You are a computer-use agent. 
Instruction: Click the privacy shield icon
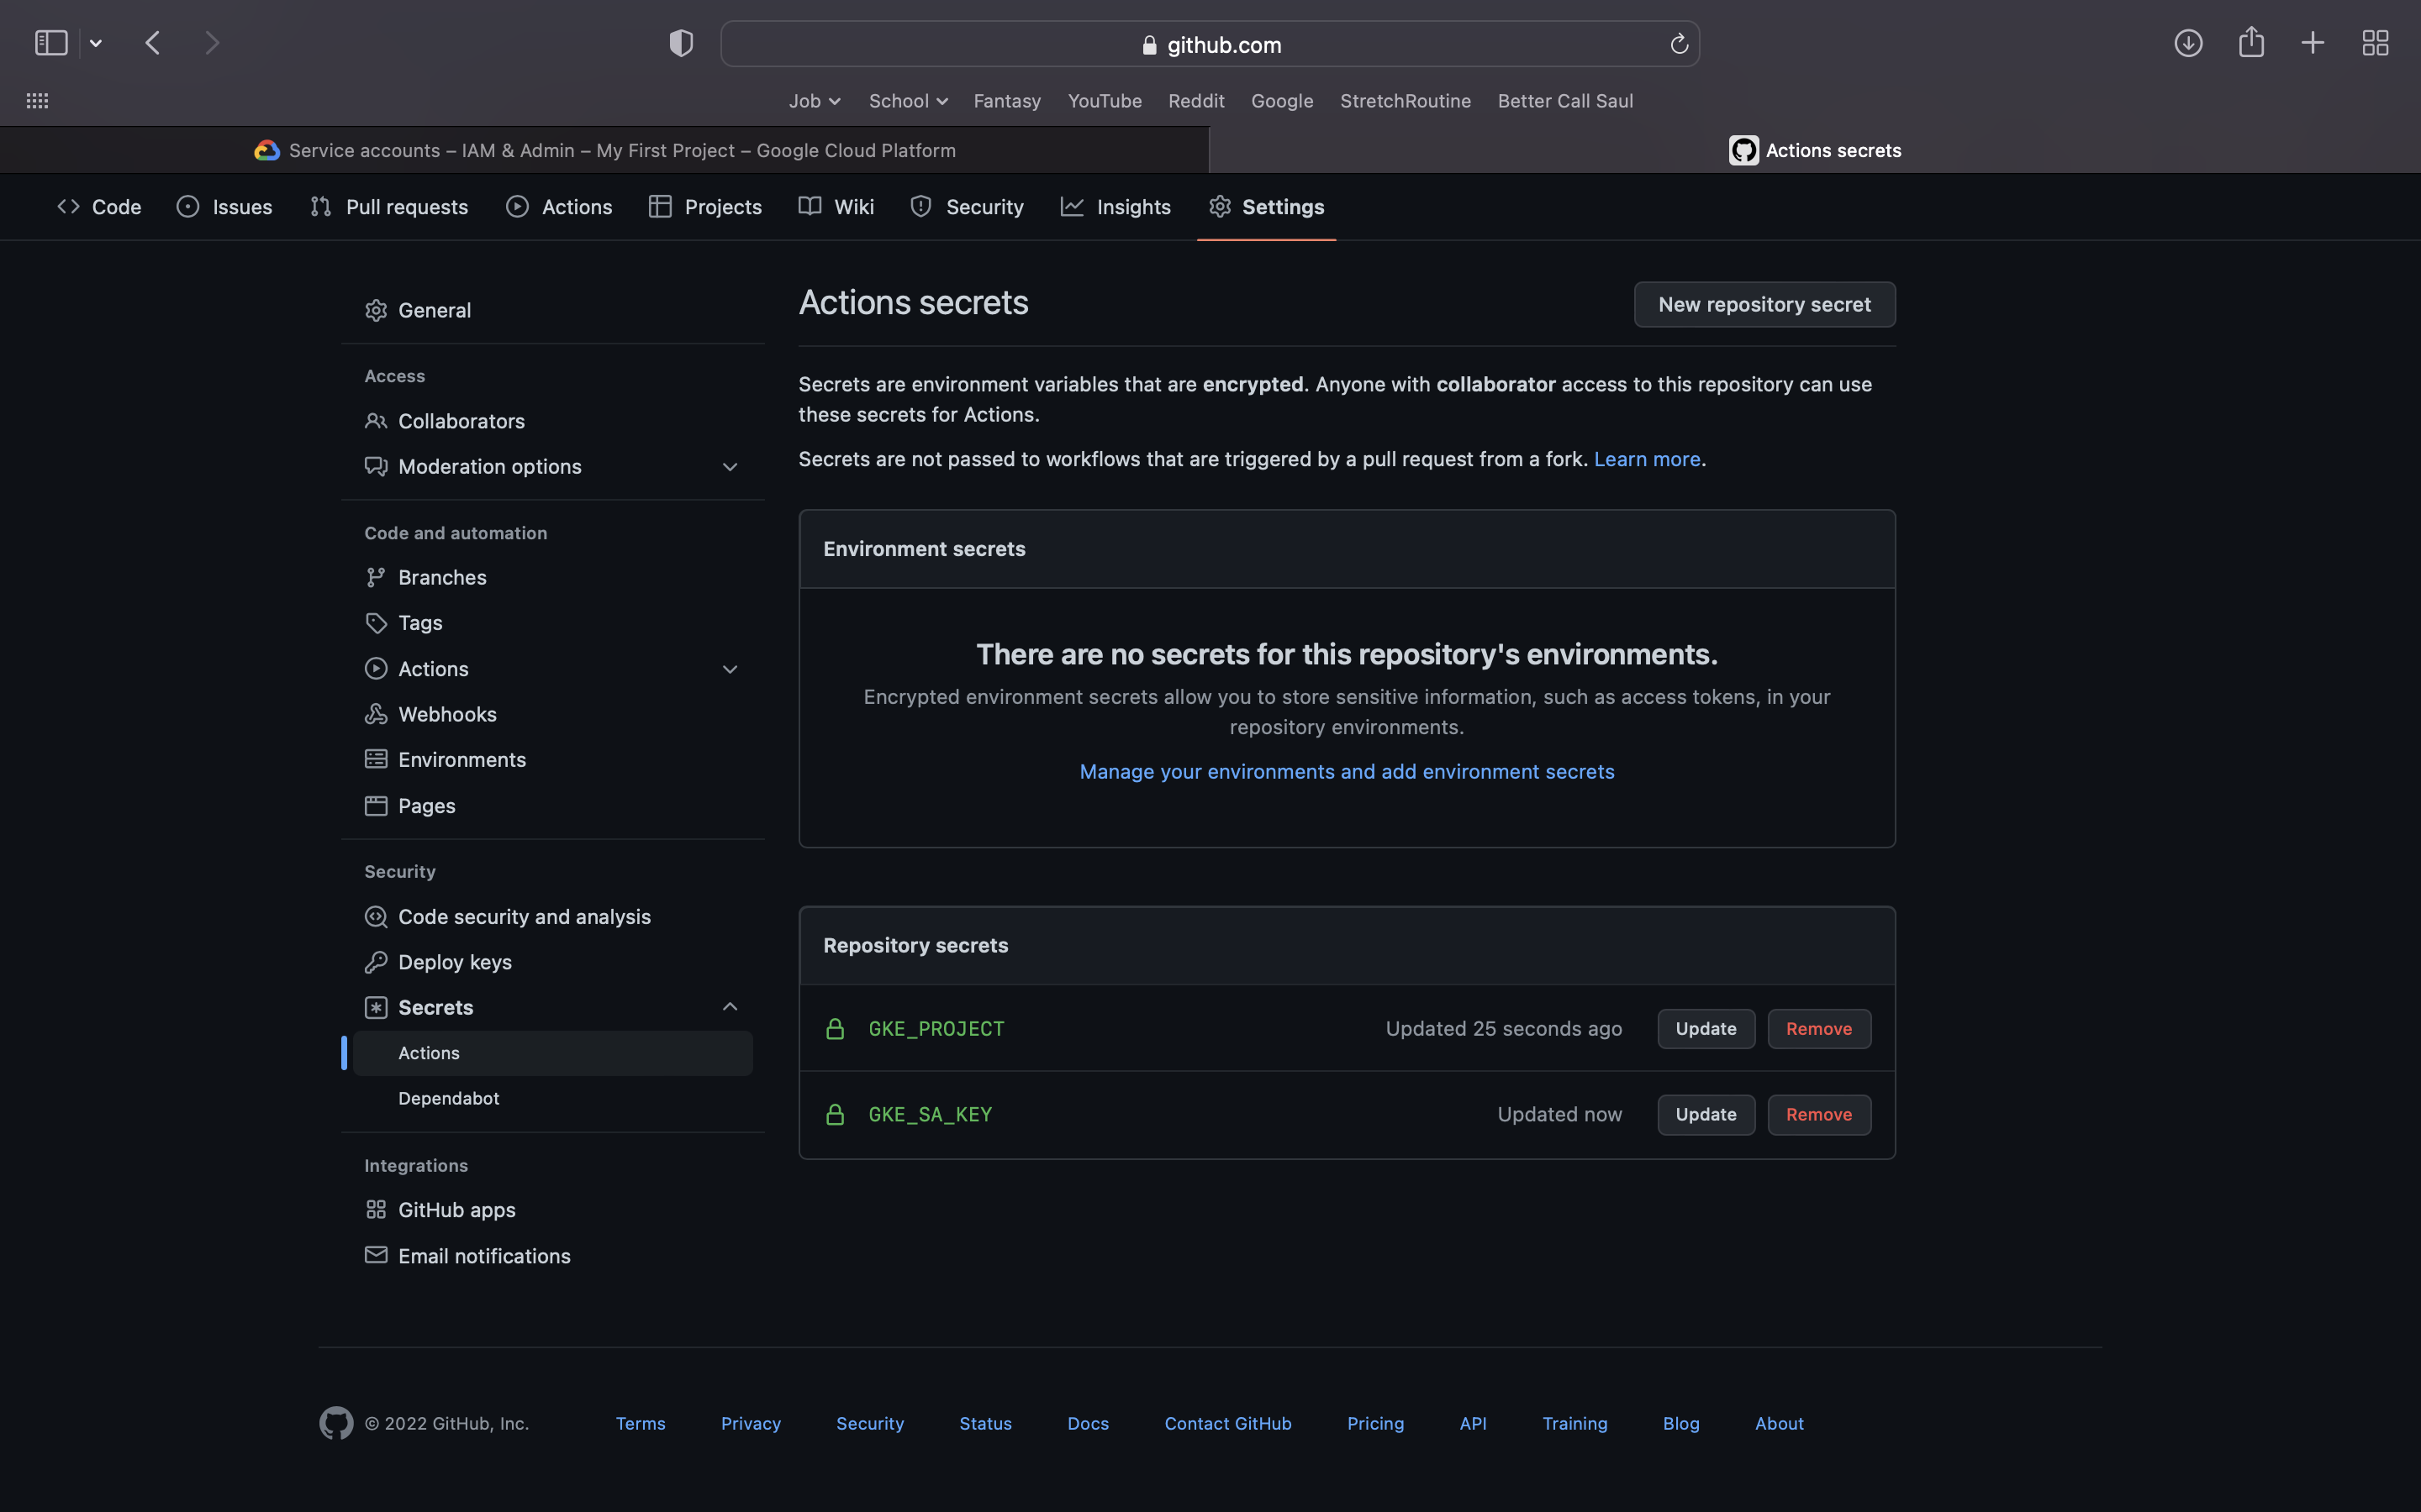681,43
